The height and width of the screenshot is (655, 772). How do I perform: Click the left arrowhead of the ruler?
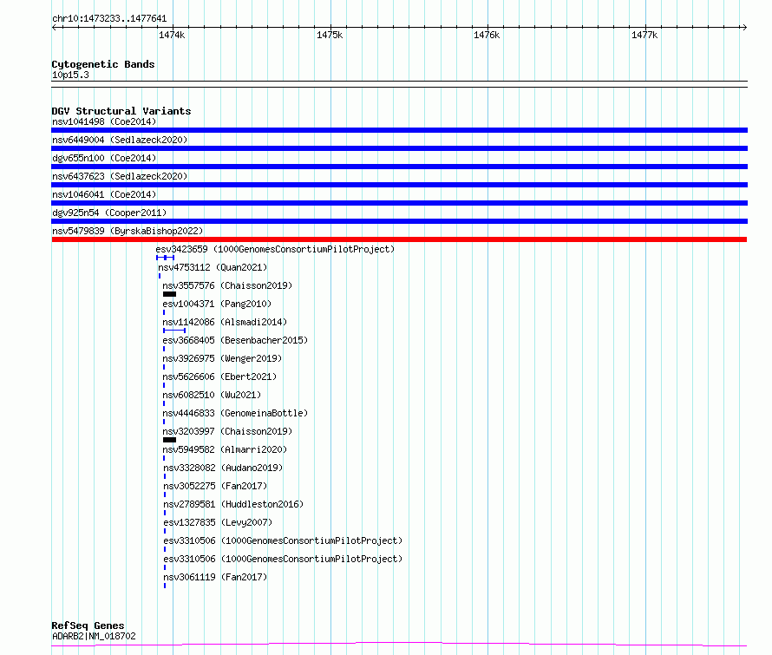[55, 28]
